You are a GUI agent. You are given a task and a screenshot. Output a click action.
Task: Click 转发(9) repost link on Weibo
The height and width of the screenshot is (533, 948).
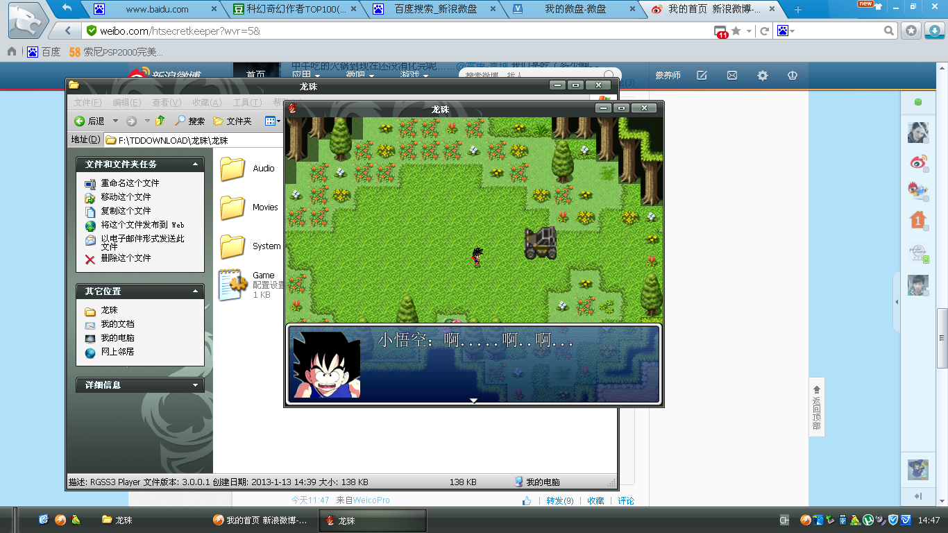pyautogui.click(x=559, y=500)
